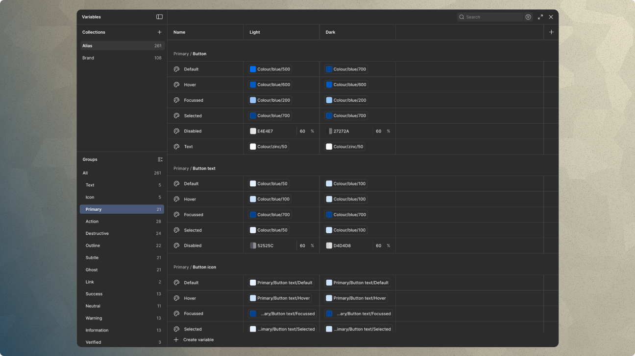Image resolution: width=635 pixels, height=356 pixels.
Task: Collapse the Variables left sidebar panel
Action: (x=159, y=17)
